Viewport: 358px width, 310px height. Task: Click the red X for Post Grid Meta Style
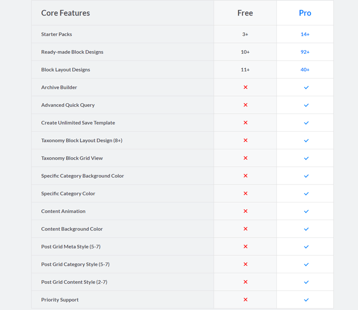point(245,246)
